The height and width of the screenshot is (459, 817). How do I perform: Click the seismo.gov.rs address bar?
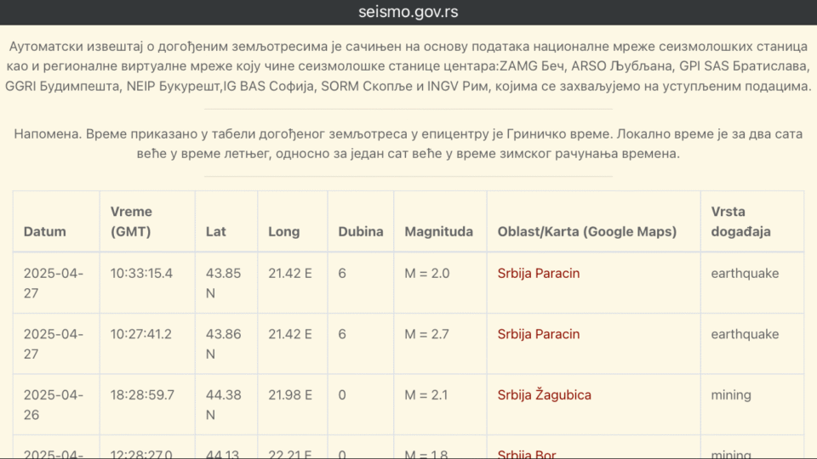pos(408,13)
